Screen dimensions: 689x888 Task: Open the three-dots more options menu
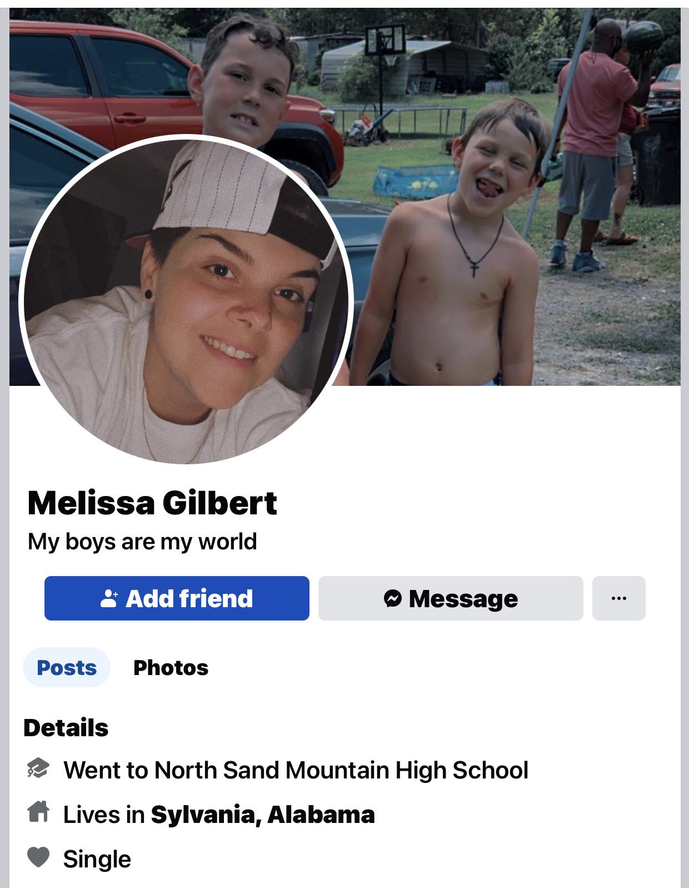click(619, 598)
